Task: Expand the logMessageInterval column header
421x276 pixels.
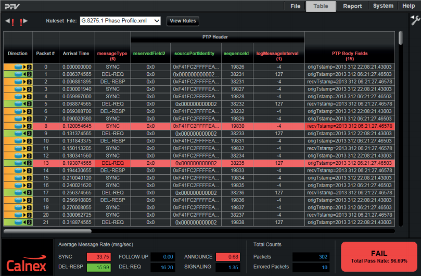Action: point(278,56)
